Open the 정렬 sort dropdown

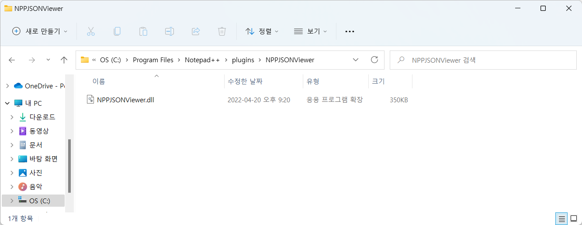[x=262, y=31]
